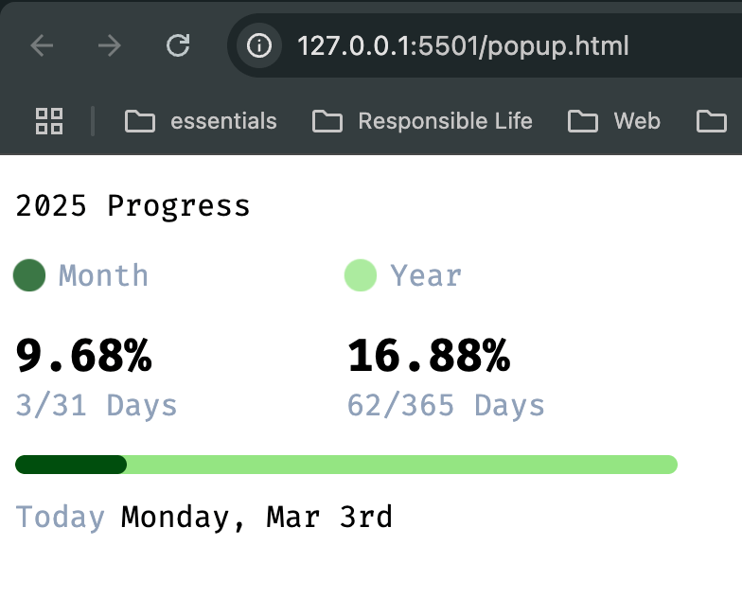Open the Web bookmarks folder label
Image resolution: width=742 pixels, height=598 pixels.
(637, 121)
